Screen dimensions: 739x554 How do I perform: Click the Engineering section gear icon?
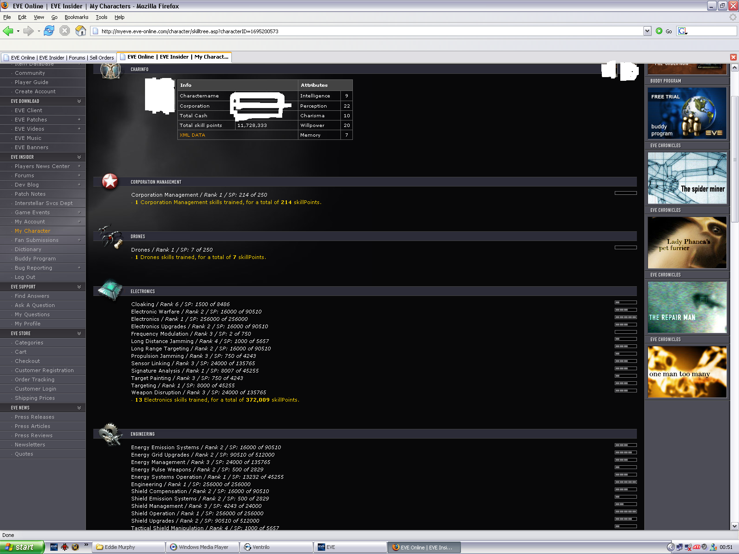111,434
